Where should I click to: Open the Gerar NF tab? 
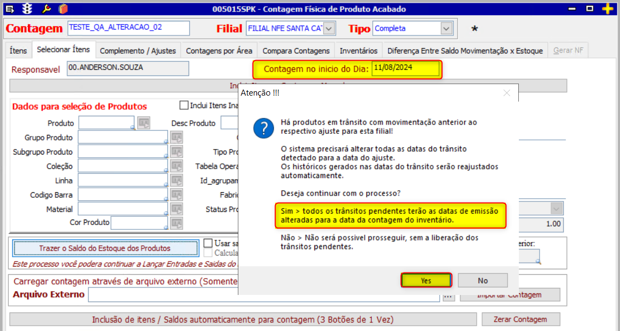click(568, 51)
